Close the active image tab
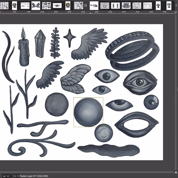The width and height of the screenshot is (178, 178). click(x=85, y=5)
